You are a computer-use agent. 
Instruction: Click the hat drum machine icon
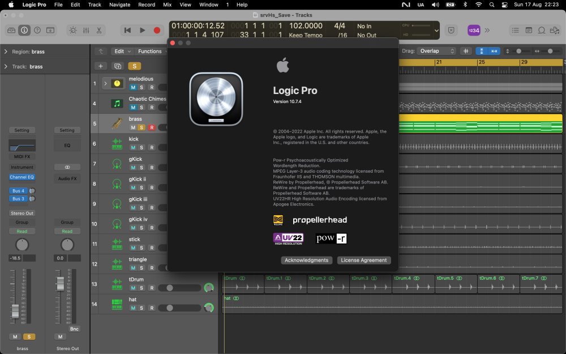117,304
